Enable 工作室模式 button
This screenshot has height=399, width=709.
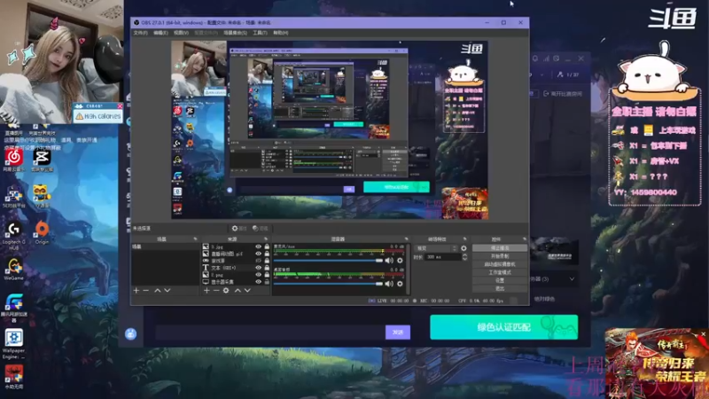(500, 272)
